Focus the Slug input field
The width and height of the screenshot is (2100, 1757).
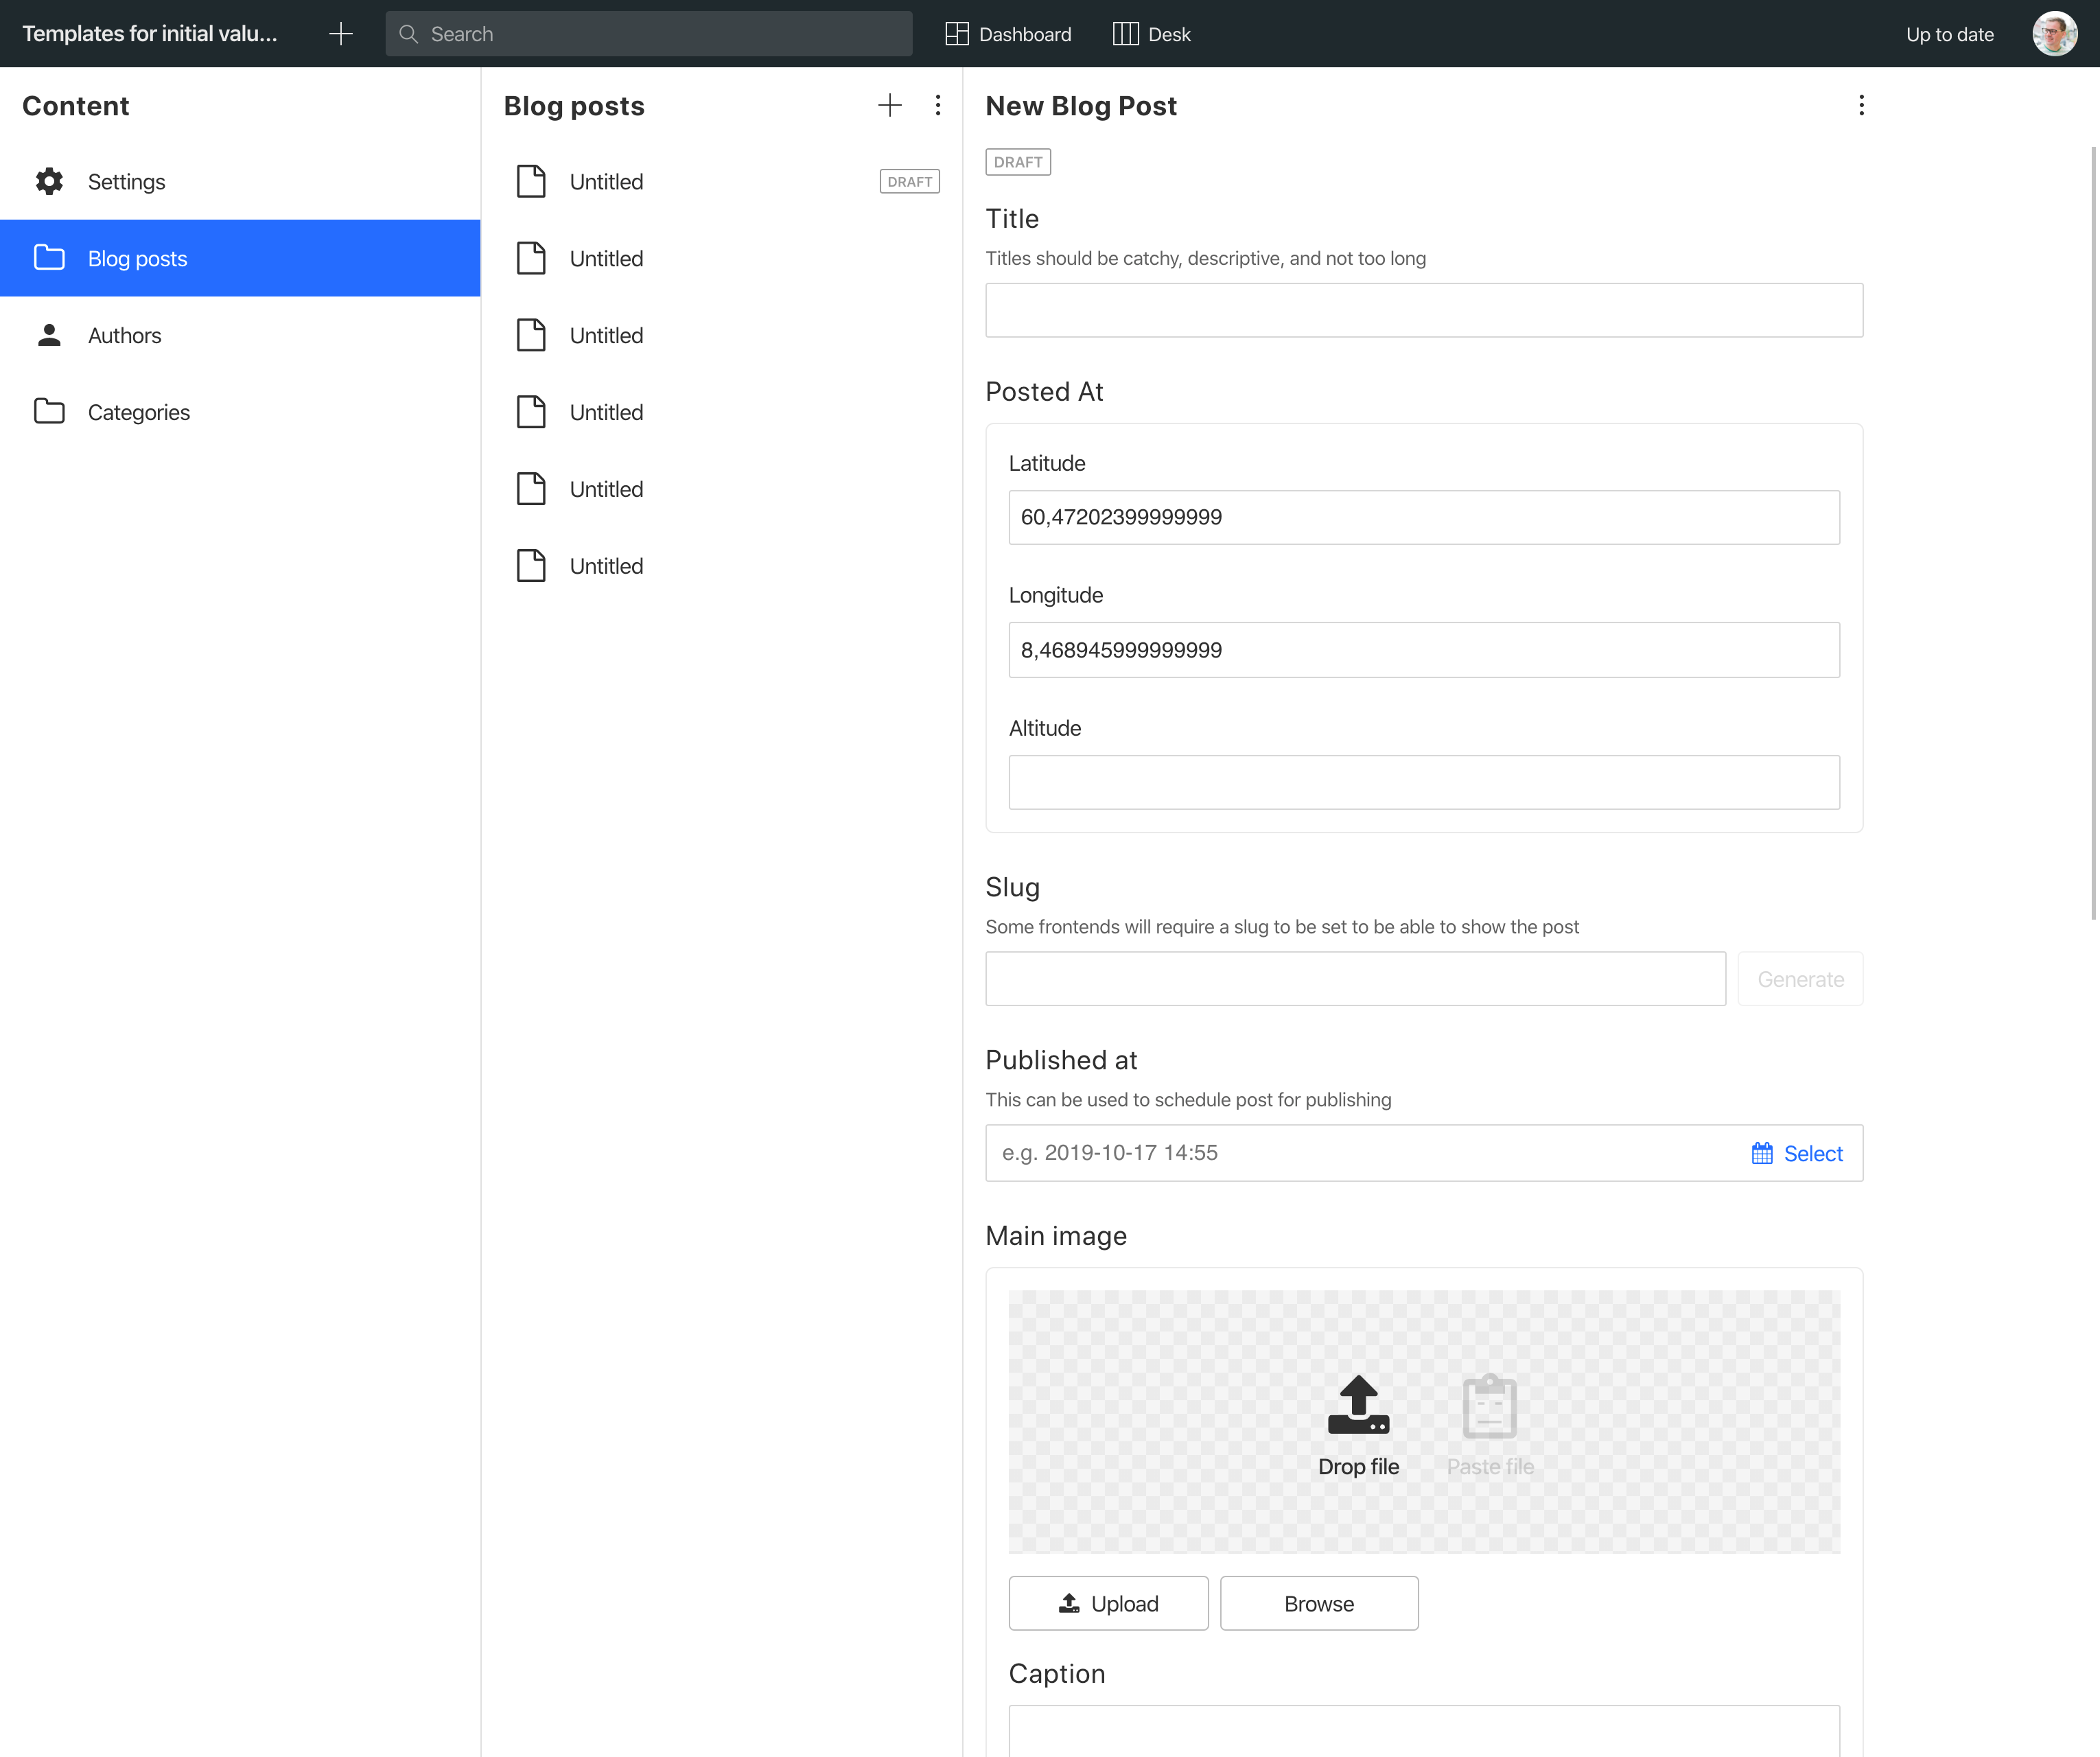point(1355,978)
